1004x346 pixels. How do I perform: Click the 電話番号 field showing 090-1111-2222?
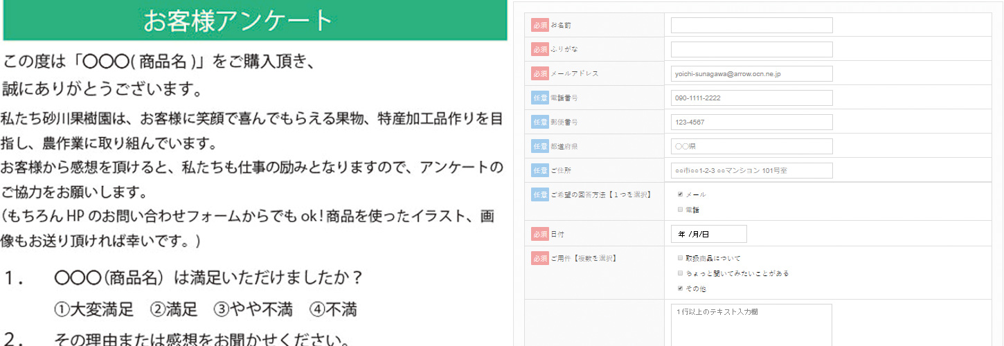tap(751, 98)
